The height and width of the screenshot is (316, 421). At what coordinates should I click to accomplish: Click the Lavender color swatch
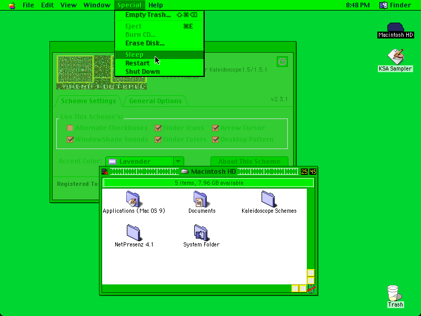click(113, 162)
